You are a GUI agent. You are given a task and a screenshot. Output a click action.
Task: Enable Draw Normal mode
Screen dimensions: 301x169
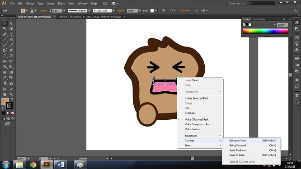point(4,119)
